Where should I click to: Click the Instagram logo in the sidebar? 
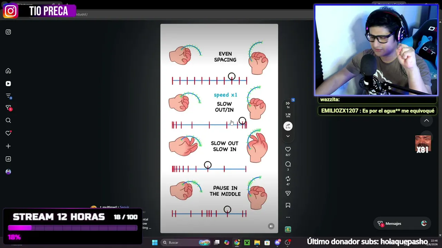pyautogui.click(x=8, y=32)
